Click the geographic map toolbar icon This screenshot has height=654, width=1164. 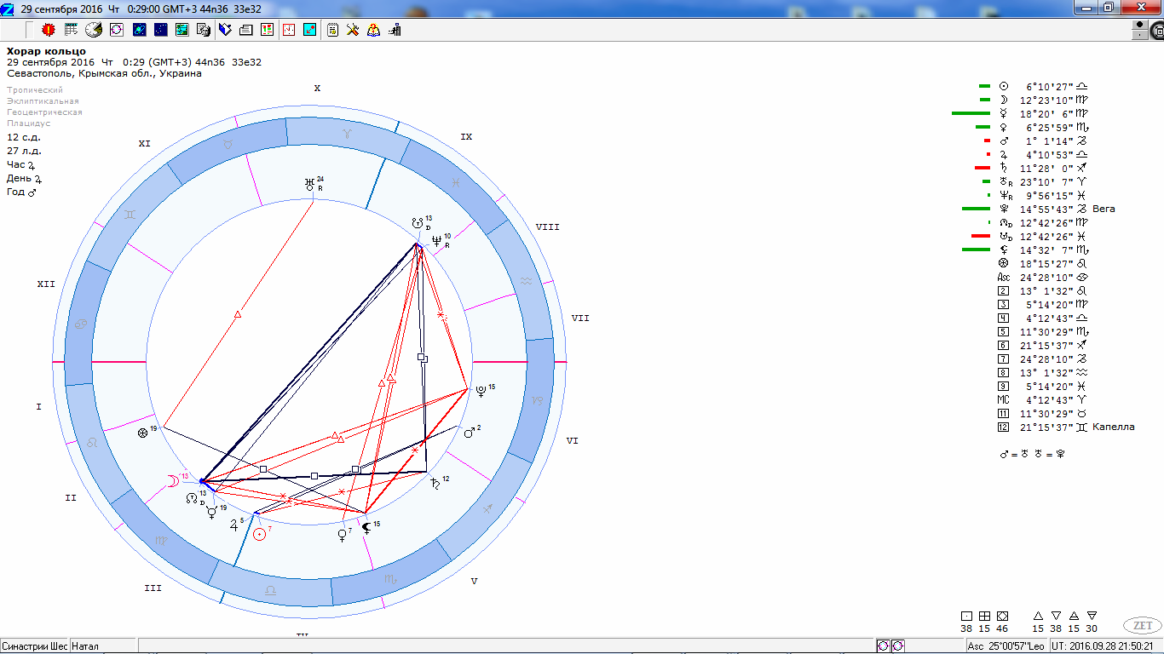click(x=182, y=30)
